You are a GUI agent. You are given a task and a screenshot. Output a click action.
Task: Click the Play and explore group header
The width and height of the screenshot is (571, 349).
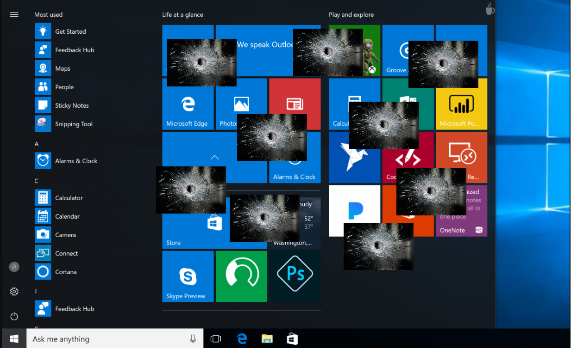(x=351, y=15)
